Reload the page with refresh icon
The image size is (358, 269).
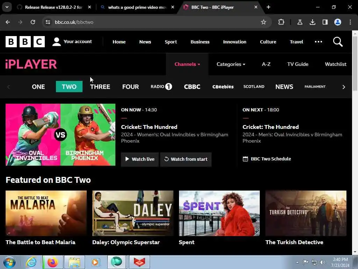[33, 22]
